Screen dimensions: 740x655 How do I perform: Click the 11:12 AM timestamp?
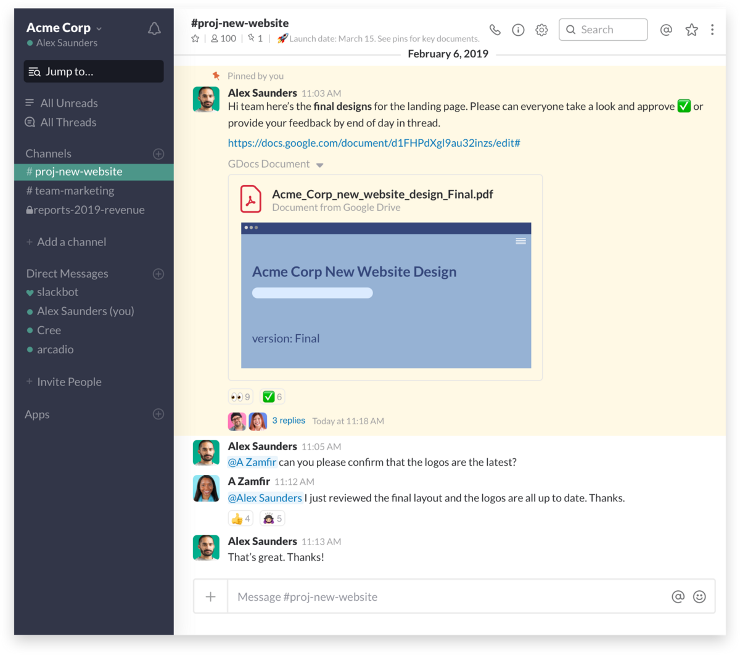pyautogui.click(x=294, y=482)
